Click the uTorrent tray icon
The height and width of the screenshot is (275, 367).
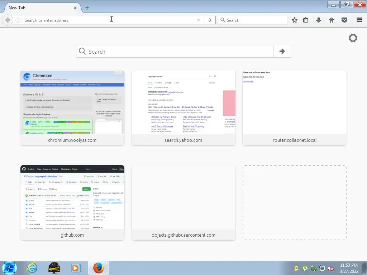tap(305, 269)
